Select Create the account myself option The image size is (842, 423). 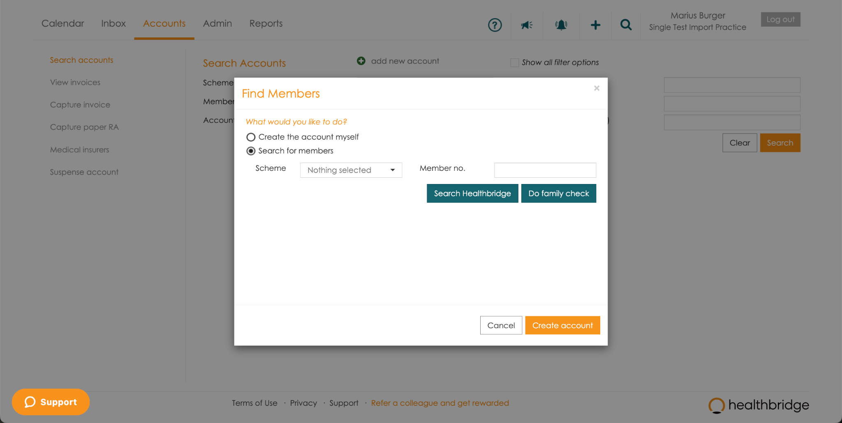pyautogui.click(x=251, y=137)
